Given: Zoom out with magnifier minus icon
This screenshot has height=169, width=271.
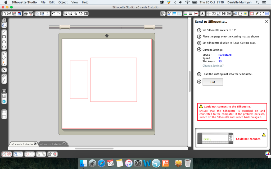Looking at the screenshot, I should coord(70,13).
